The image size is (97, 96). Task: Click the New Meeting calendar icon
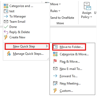click(55, 83)
